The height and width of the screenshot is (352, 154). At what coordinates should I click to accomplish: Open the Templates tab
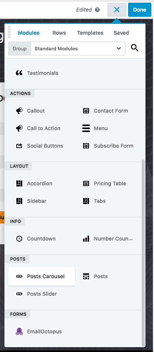(x=90, y=33)
